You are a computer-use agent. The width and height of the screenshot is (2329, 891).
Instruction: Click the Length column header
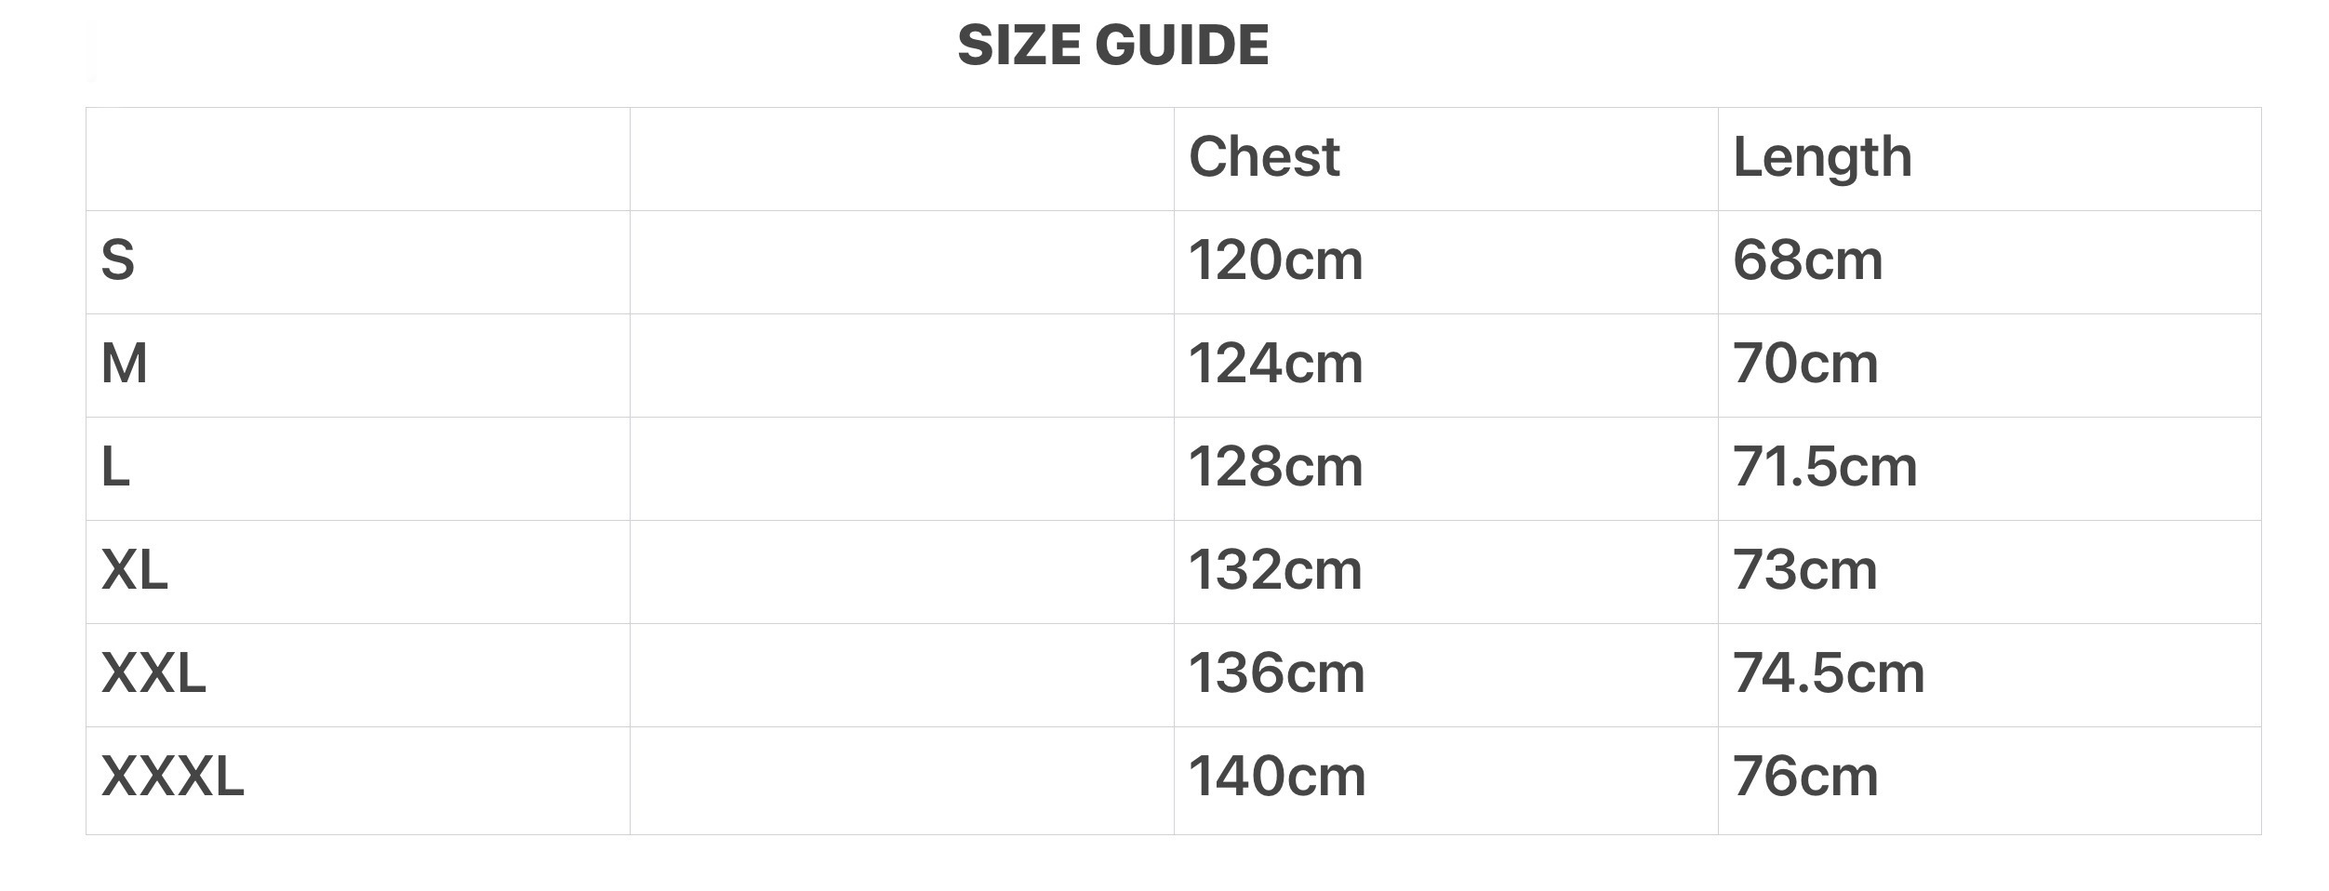point(1822,156)
